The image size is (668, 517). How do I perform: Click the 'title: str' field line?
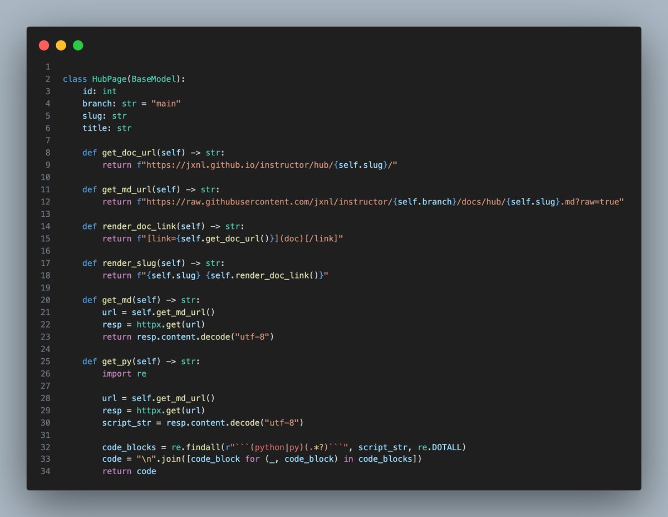pos(107,128)
